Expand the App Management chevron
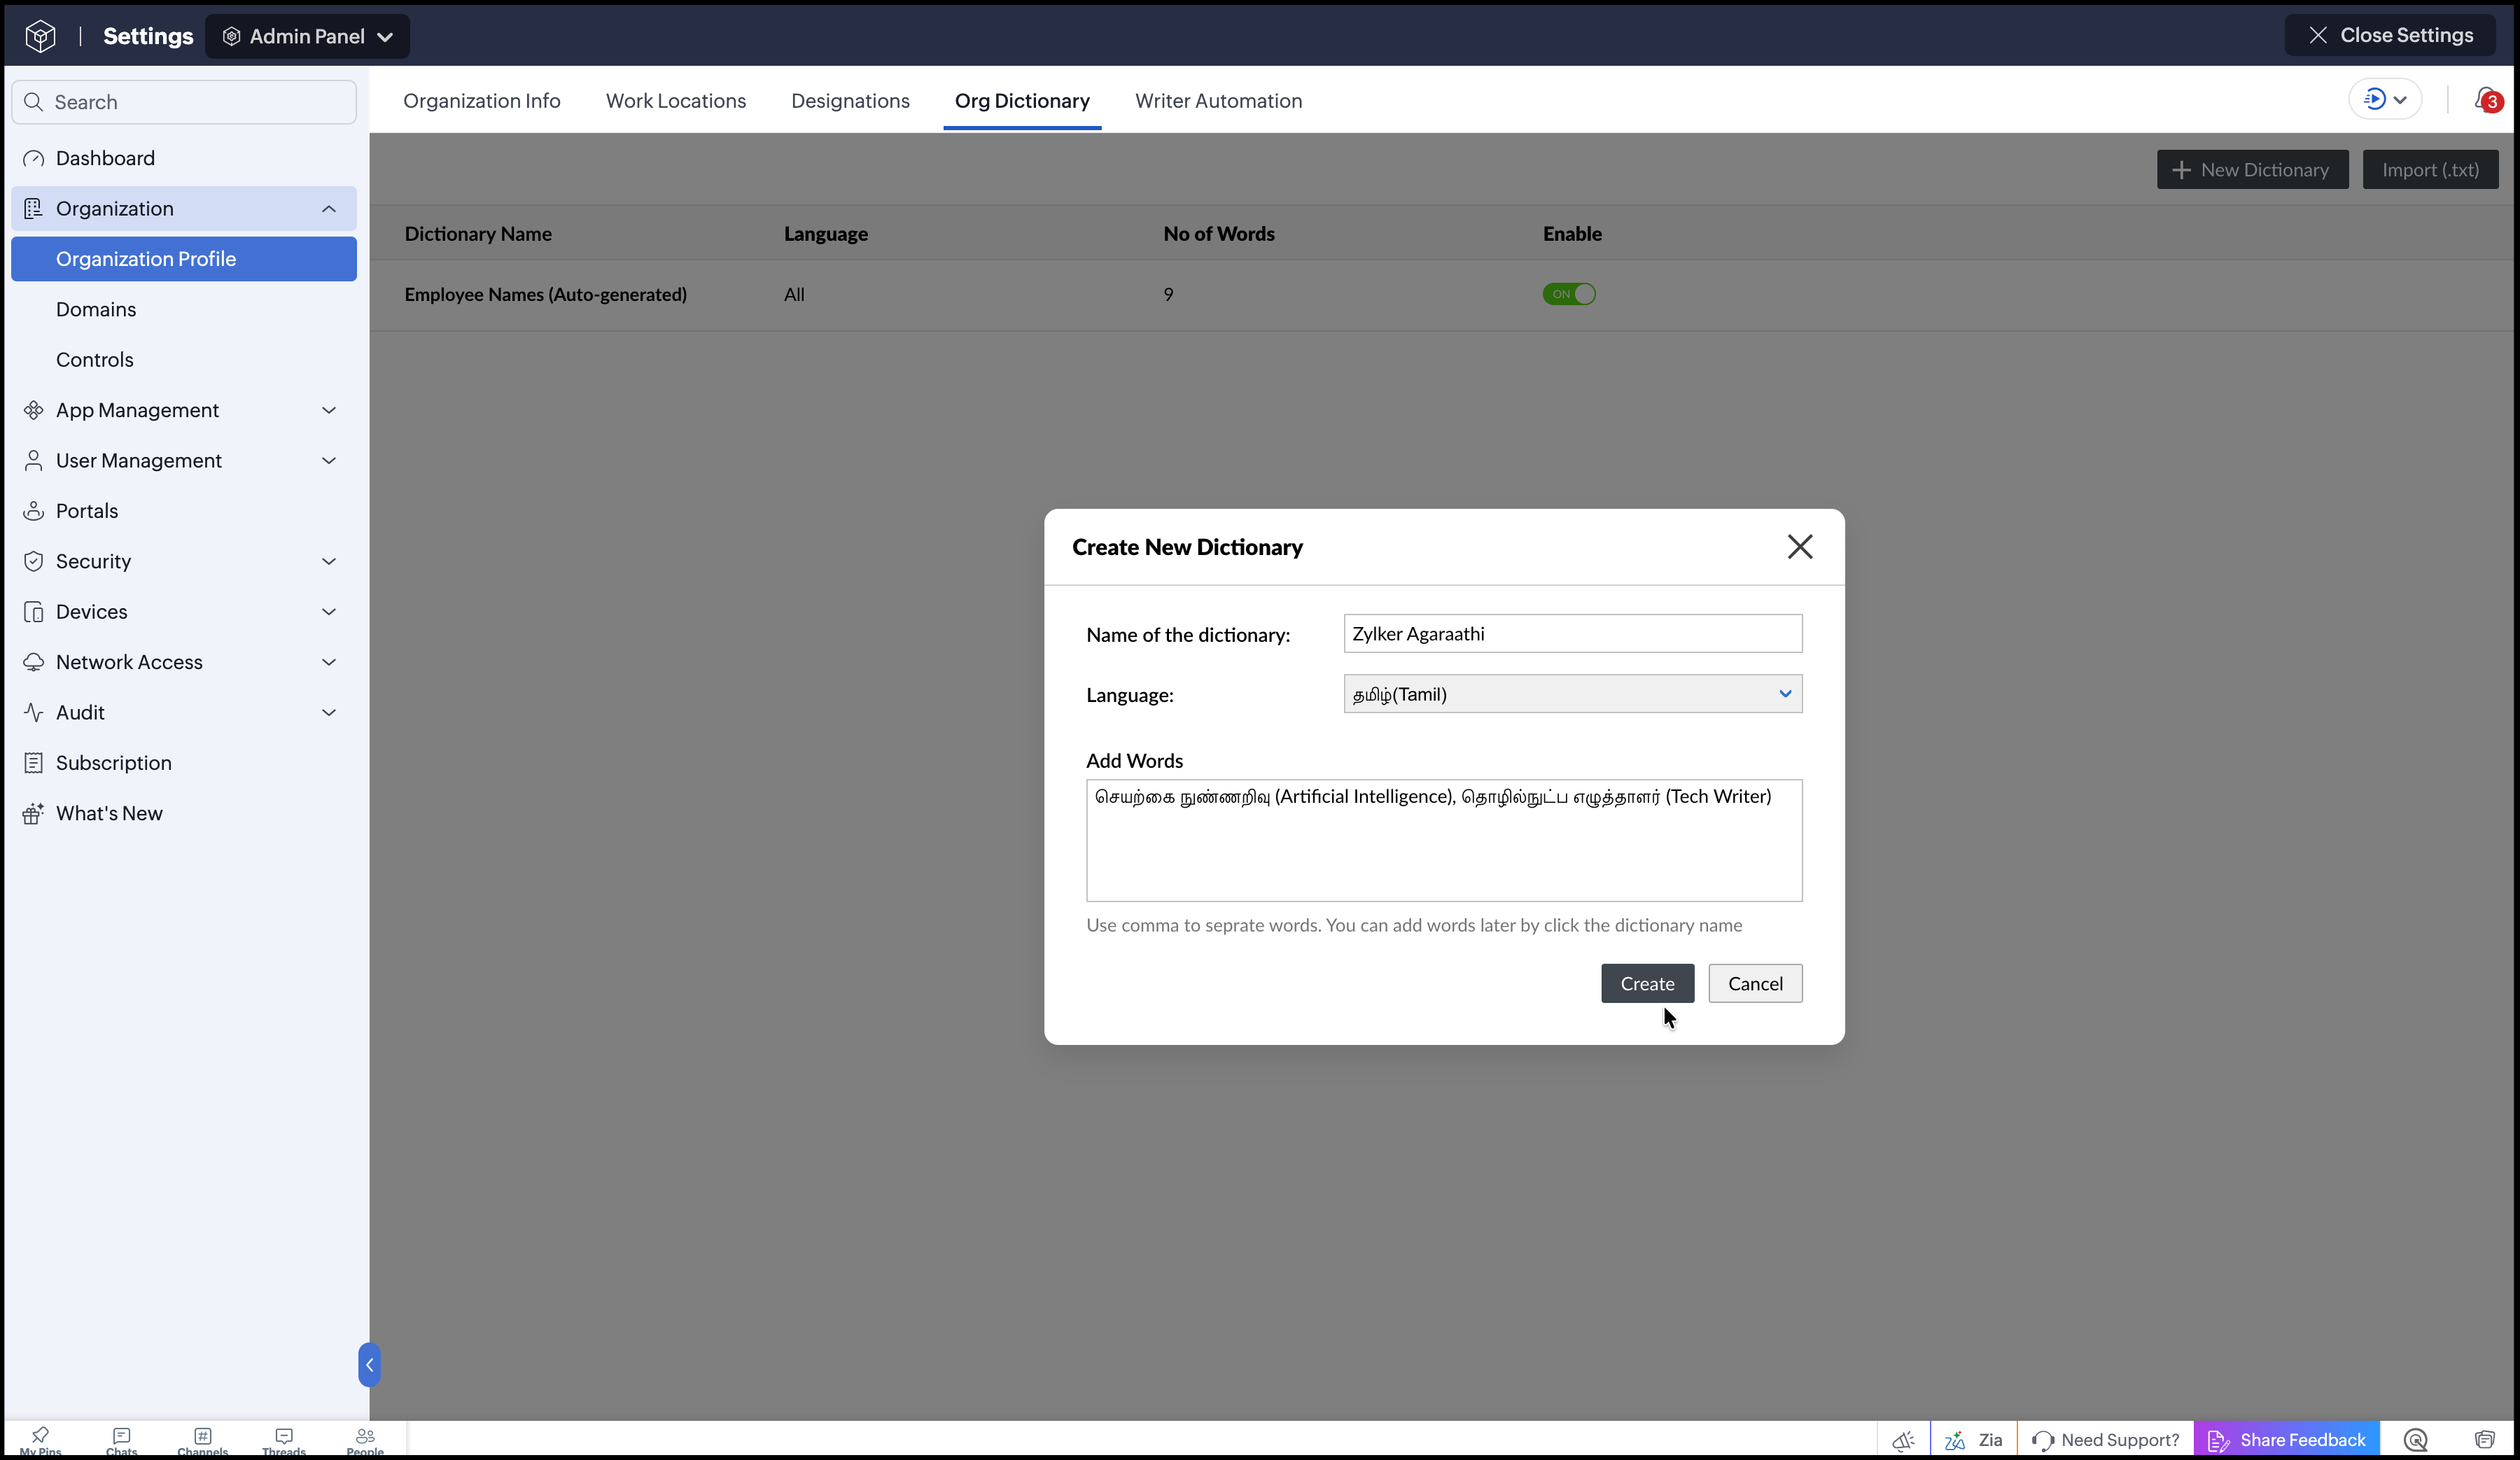The image size is (2520, 1460). point(329,410)
